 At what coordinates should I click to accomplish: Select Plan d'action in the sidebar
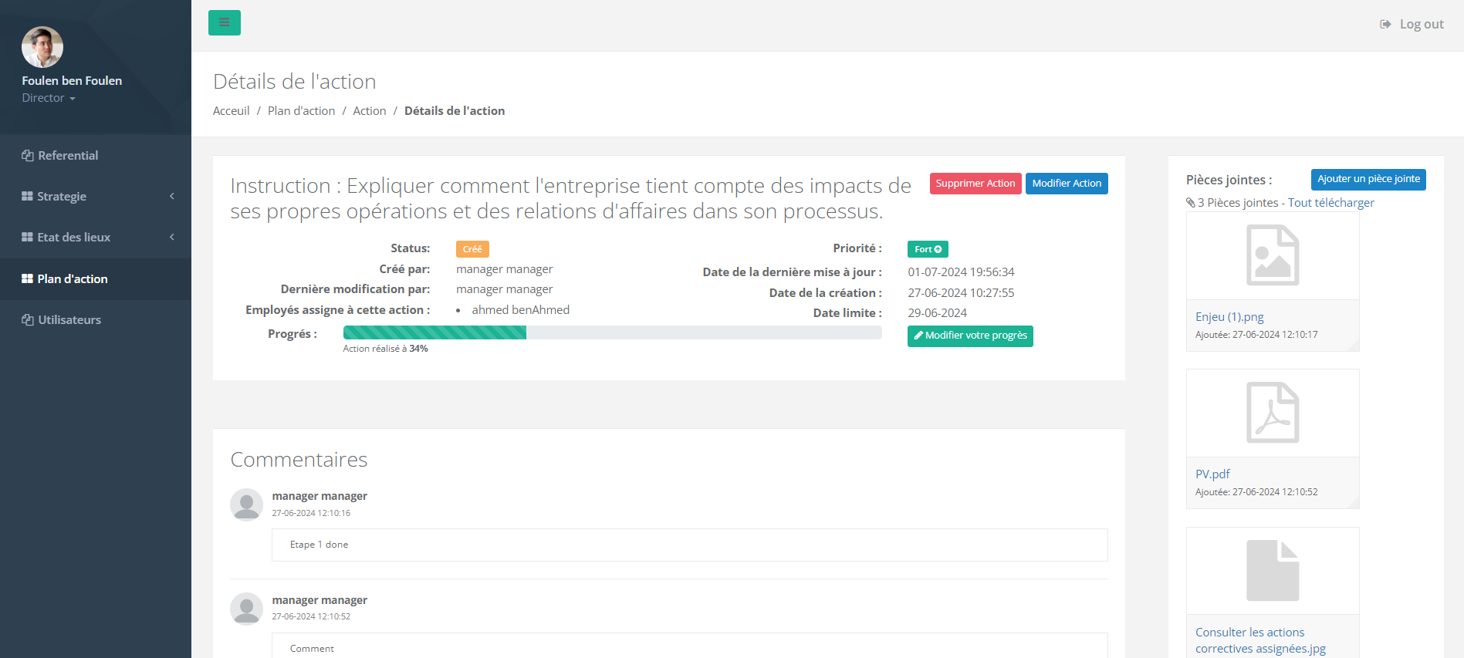pos(72,279)
